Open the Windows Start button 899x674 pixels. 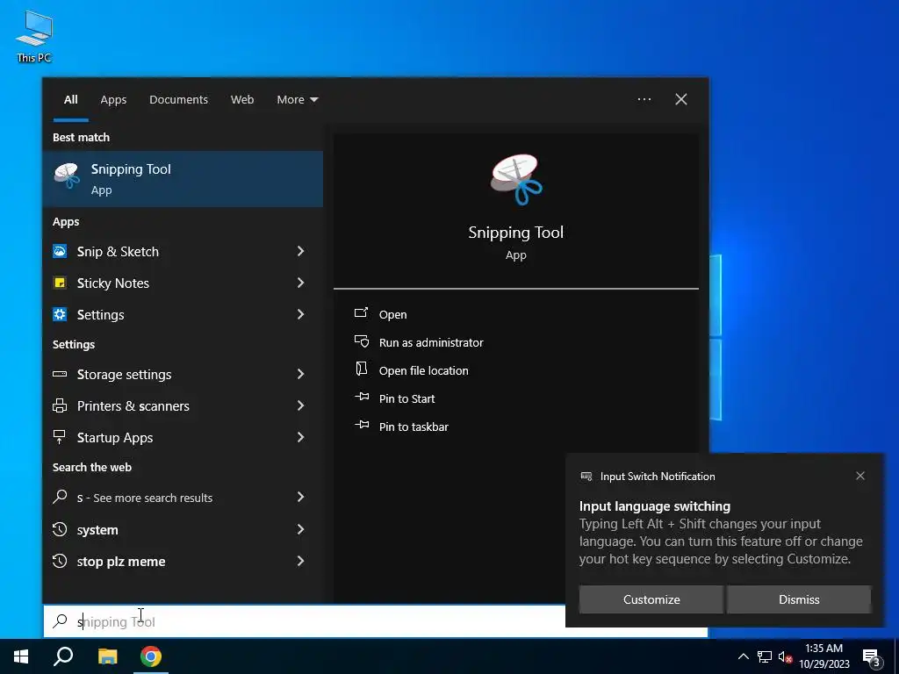tap(21, 656)
